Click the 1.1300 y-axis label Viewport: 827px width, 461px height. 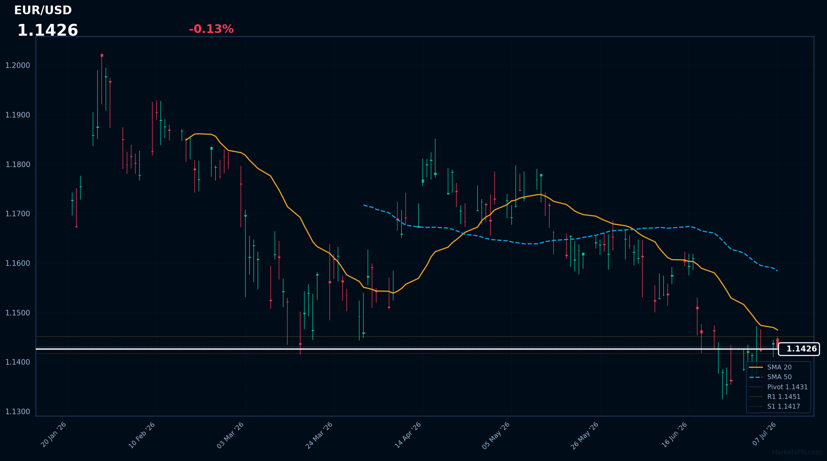(18, 412)
